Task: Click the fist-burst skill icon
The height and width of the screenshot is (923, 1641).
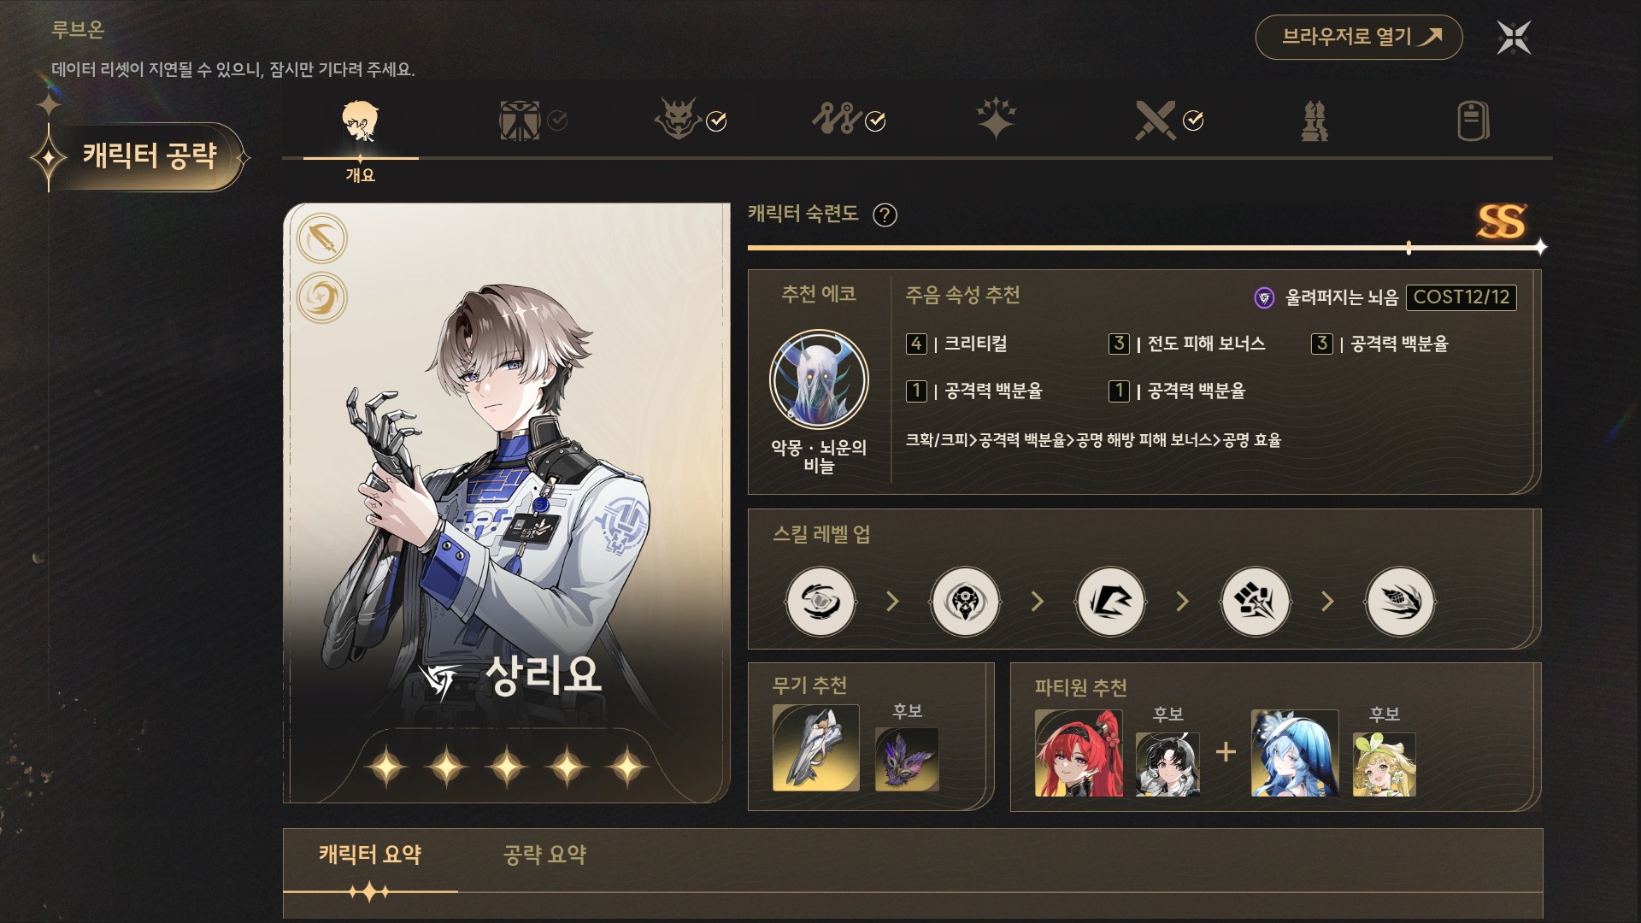Action: click(1256, 602)
